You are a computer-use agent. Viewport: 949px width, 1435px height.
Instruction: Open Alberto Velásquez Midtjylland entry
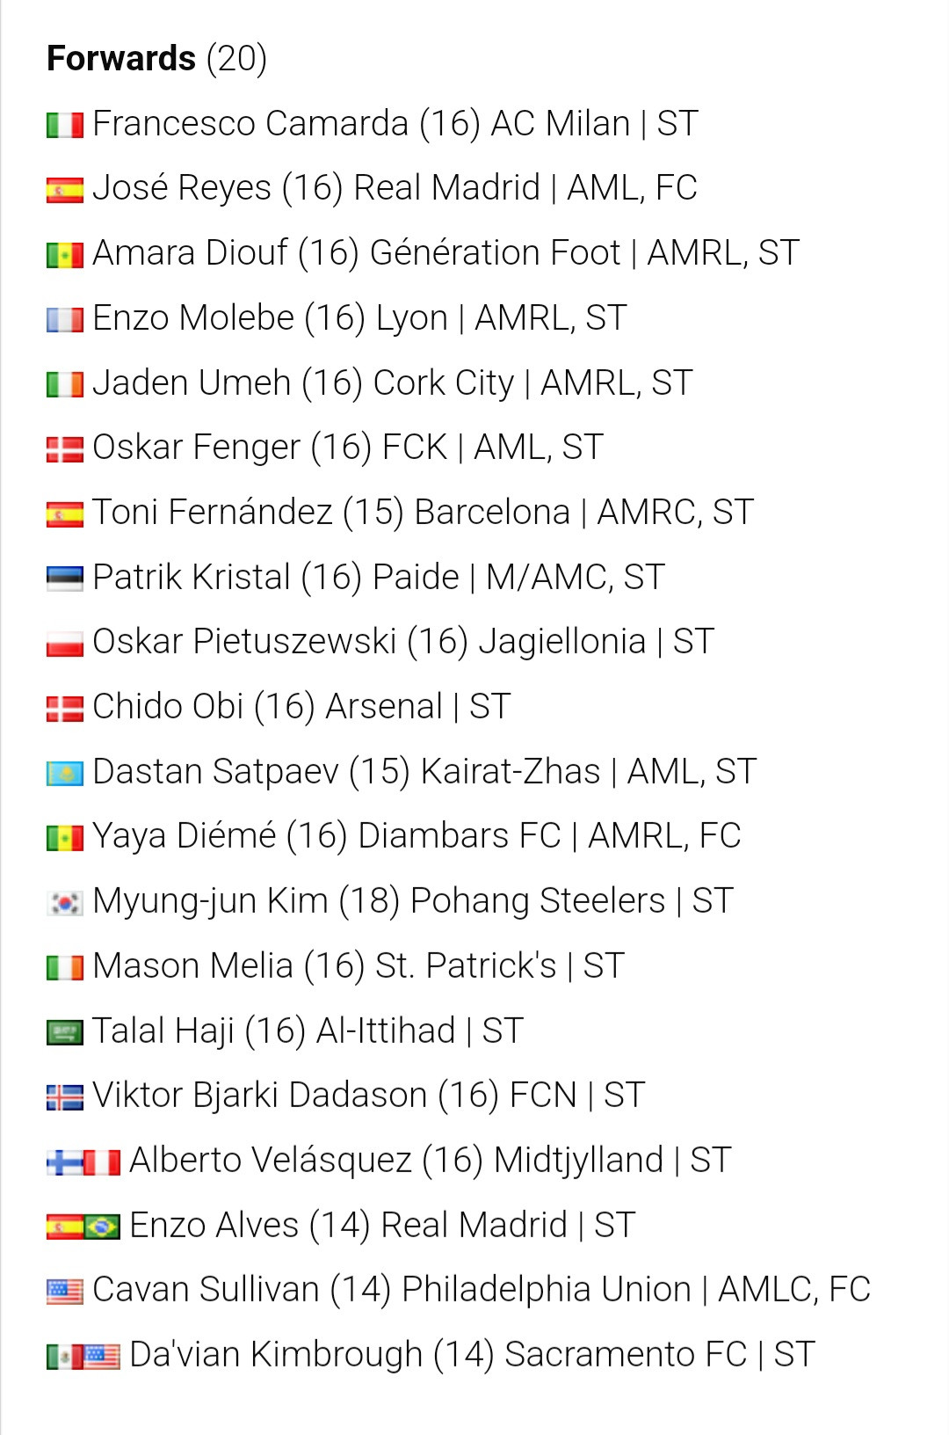[x=389, y=1161]
